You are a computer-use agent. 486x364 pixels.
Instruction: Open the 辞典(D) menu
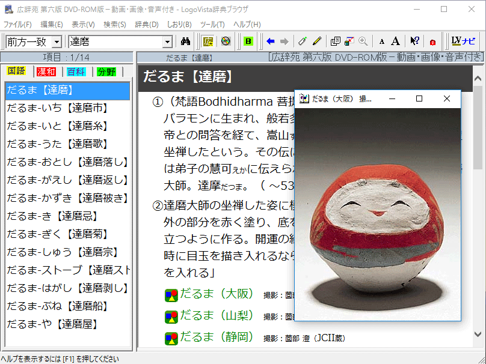coord(147,25)
